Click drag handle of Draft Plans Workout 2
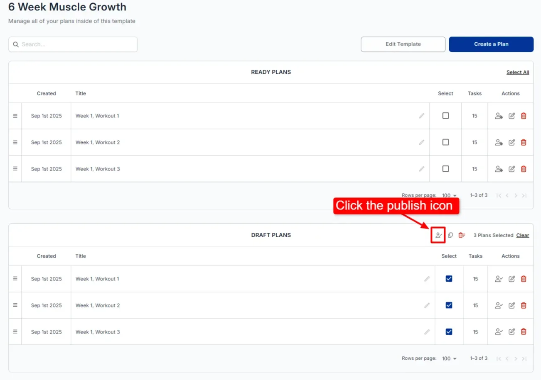The image size is (541, 380). (x=15, y=305)
